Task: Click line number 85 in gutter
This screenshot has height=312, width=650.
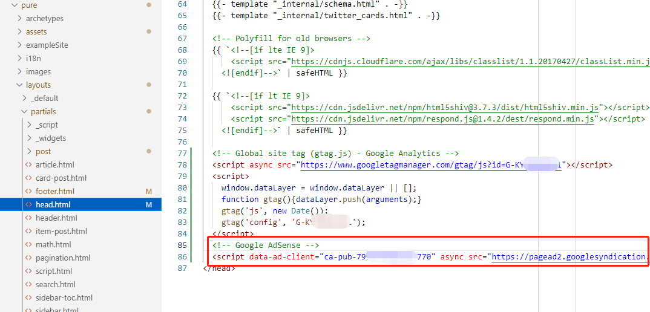Action: pos(182,245)
